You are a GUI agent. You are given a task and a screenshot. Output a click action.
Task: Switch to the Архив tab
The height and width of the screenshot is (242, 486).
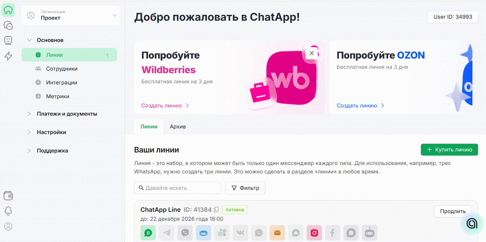[178, 127]
